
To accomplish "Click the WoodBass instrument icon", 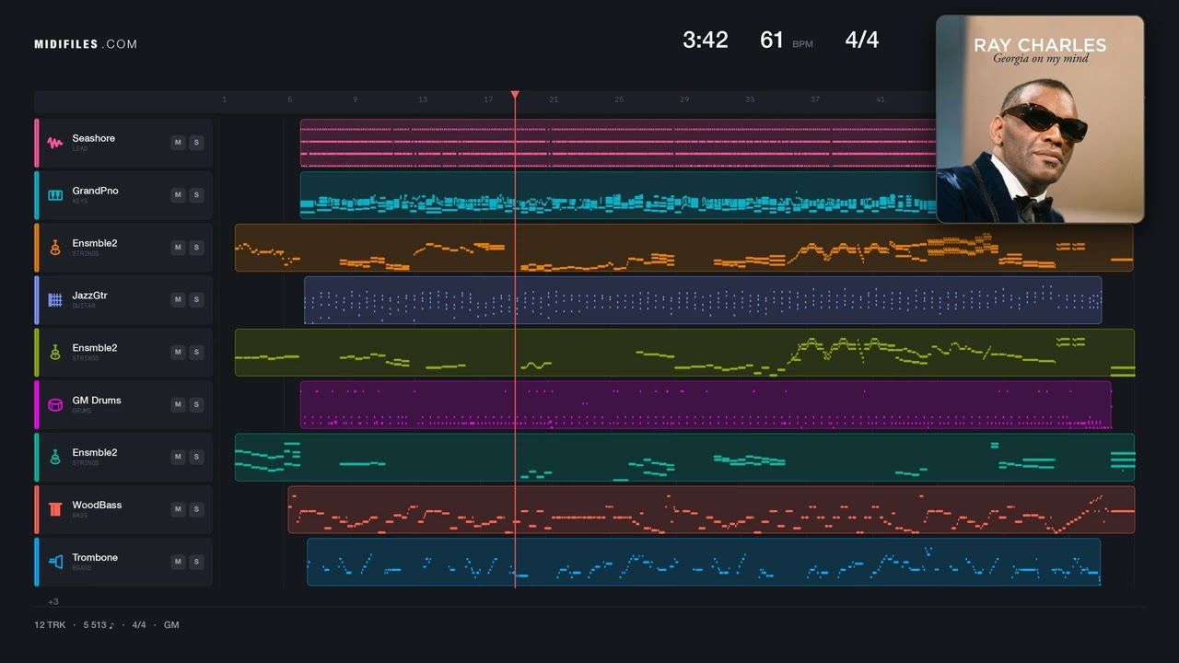I will click(55, 509).
